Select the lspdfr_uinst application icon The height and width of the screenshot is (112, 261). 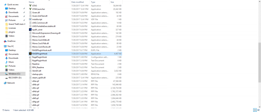30,30
